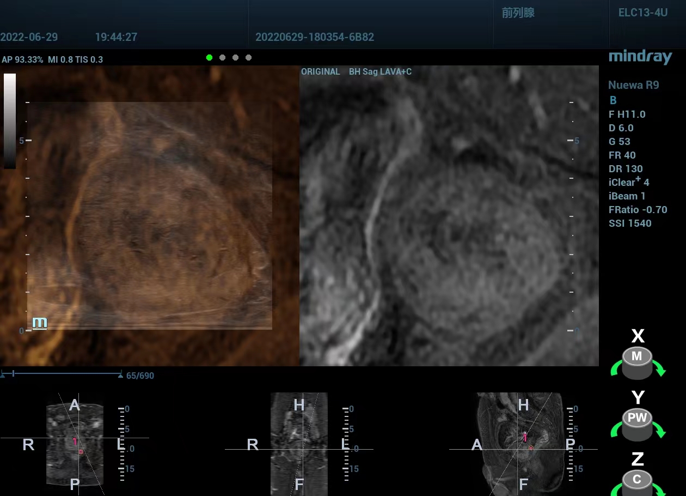This screenshot has width=686, height=496.
Task: Click the small m marker on ultrasound image
Action: click(x=40, y=323)
